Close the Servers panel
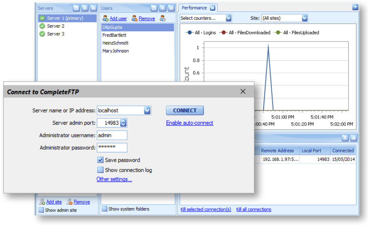 coord(94,8)
